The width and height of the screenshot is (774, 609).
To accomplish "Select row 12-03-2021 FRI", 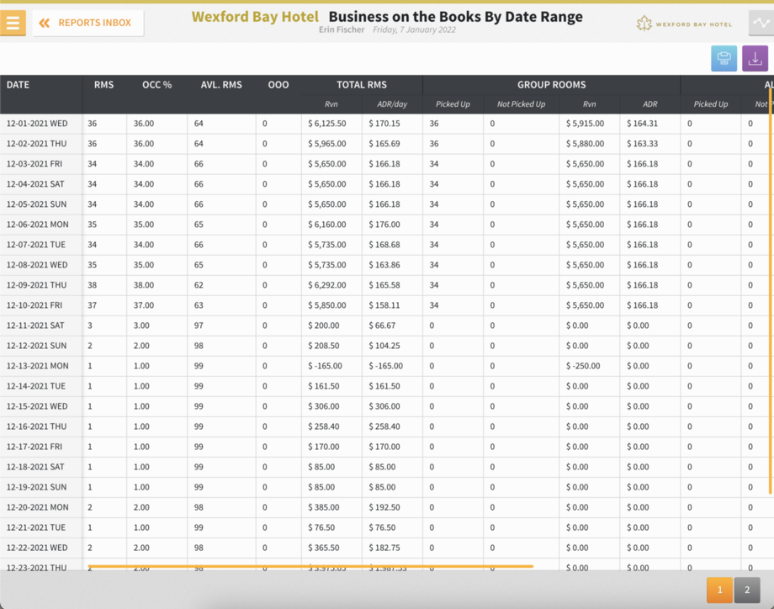I will (387, 164).
